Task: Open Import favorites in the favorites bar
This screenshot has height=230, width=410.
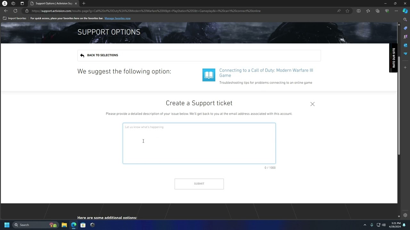Action: [x=14, y=18]
